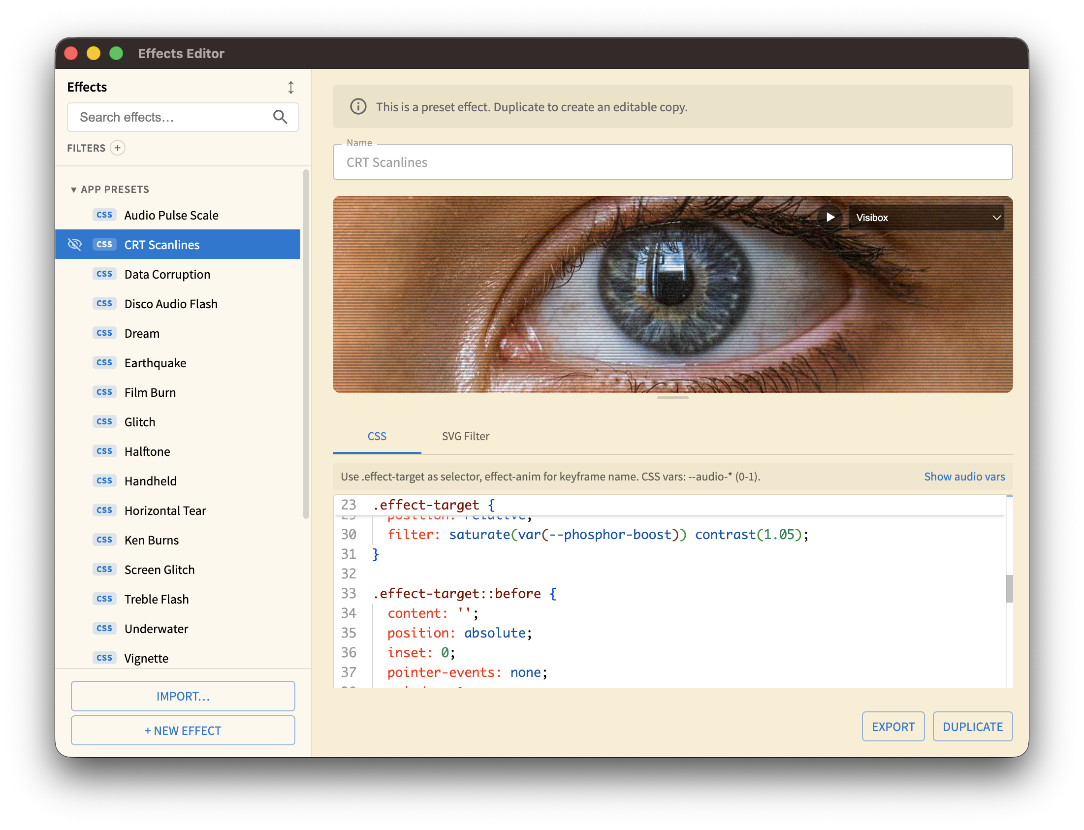
Task: Collapse the APP PRESETS section
Action: [73, 189]
